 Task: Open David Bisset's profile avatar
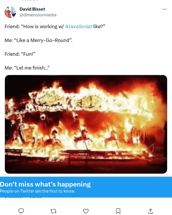tap(10, 12)
